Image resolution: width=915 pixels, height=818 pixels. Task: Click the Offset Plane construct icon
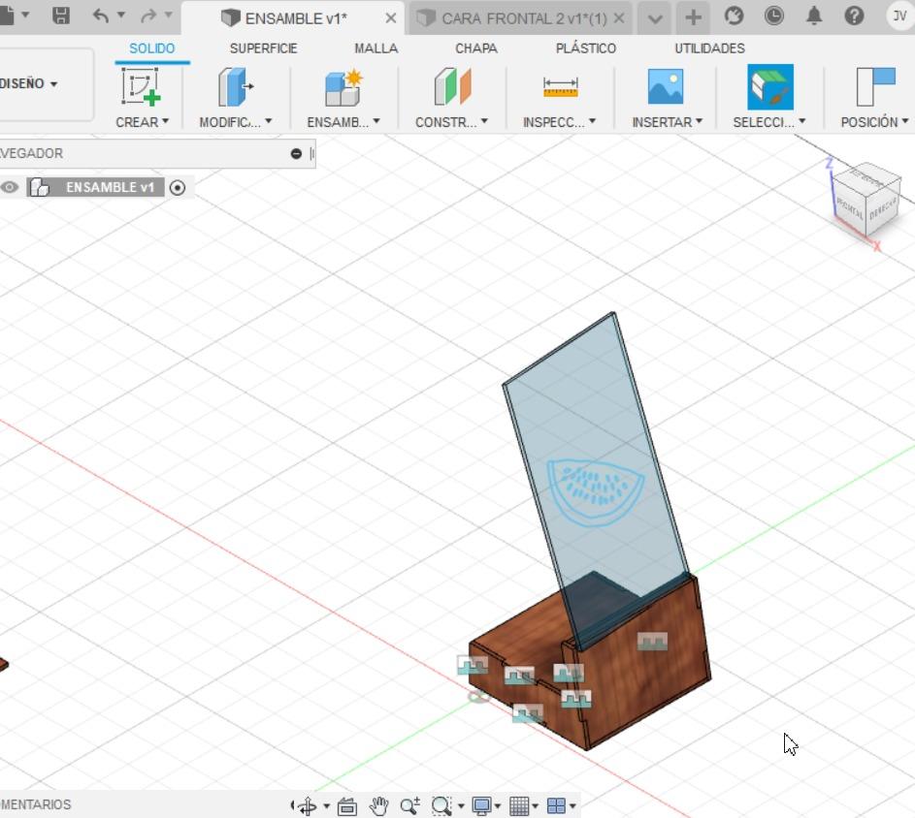pos(452,86)
